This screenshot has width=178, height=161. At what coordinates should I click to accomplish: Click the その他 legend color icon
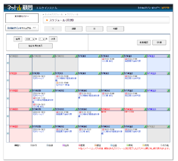click(x=162, y=145)
